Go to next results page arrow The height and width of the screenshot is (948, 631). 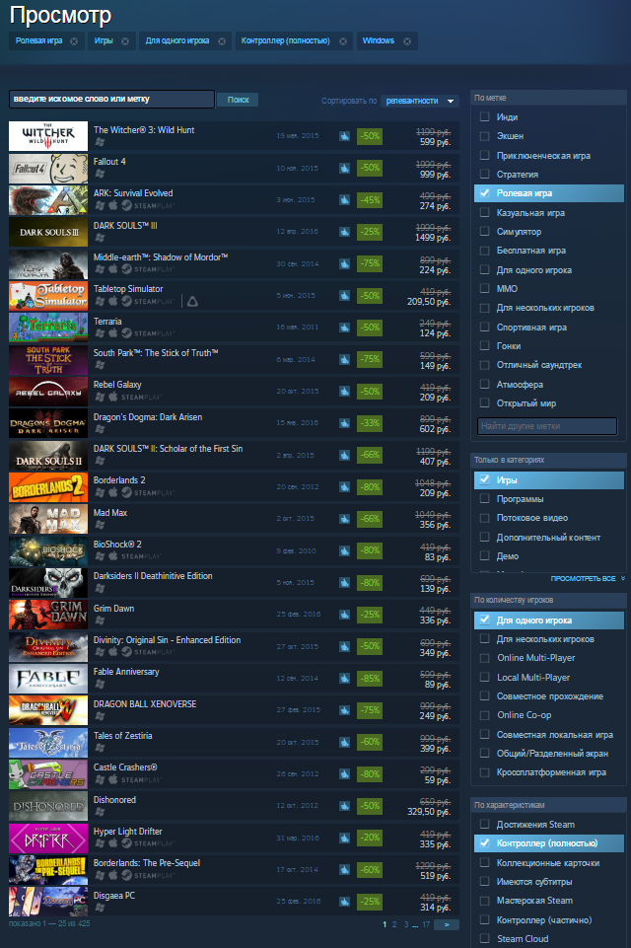tap(447, 924)
